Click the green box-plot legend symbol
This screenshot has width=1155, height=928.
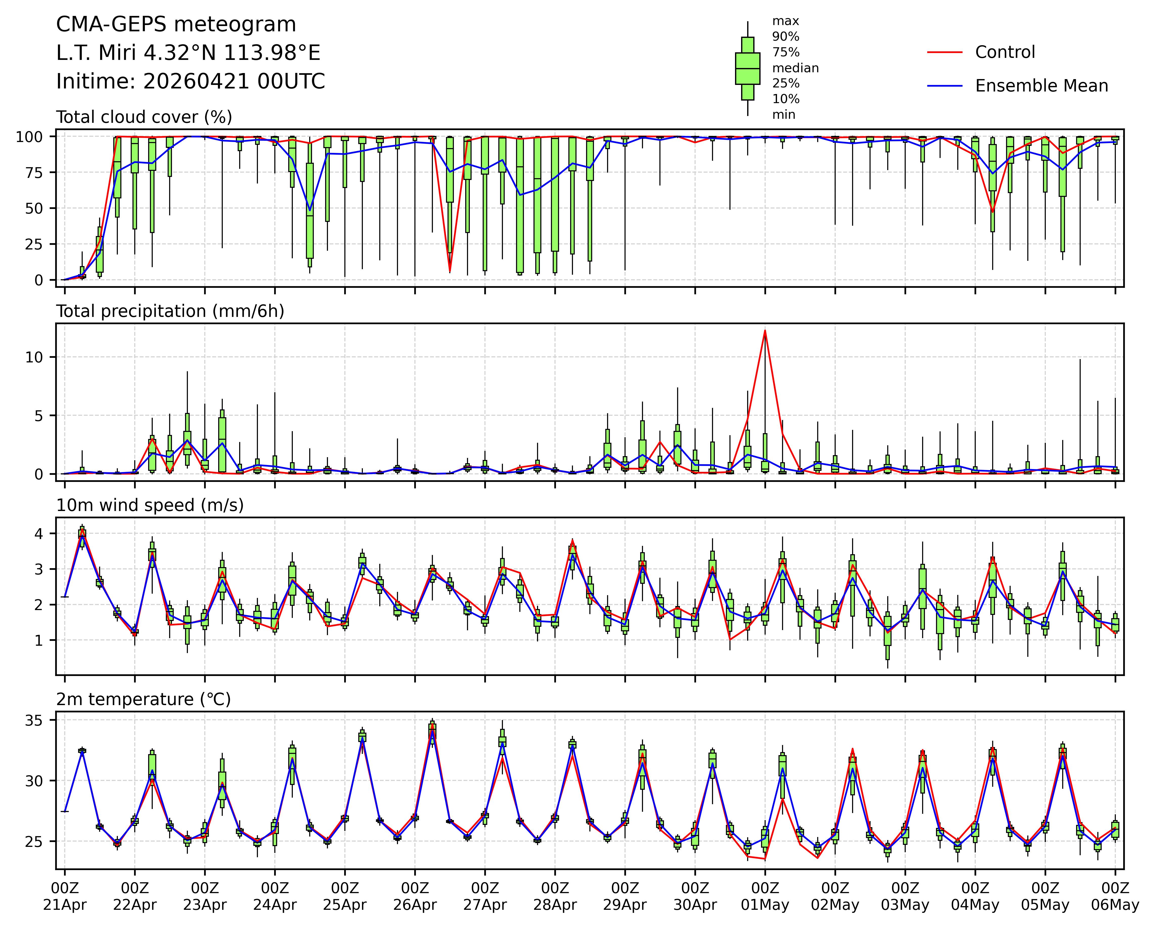(x=747, y=68)
